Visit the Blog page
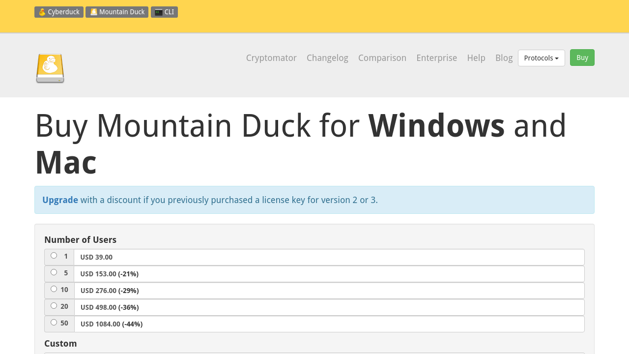The width and height of the screenshot is (629, 354). click(x=504, y=58)
